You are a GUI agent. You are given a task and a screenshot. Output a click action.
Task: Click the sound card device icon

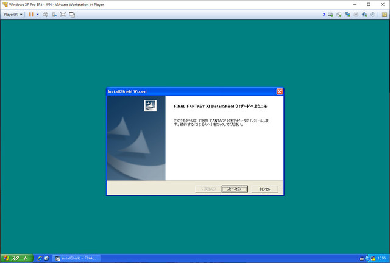tap(364, 15)
